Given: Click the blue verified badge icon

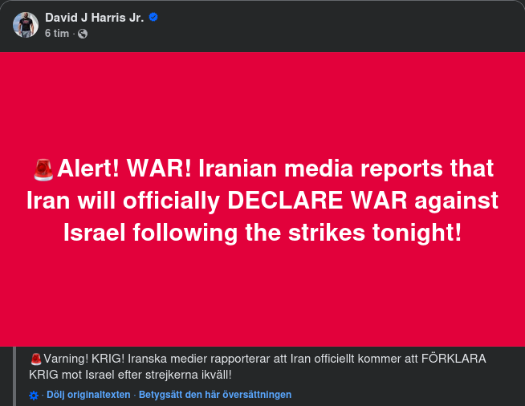Looking at the screenshot, I should pyautogui.click(x=153, y=18).
